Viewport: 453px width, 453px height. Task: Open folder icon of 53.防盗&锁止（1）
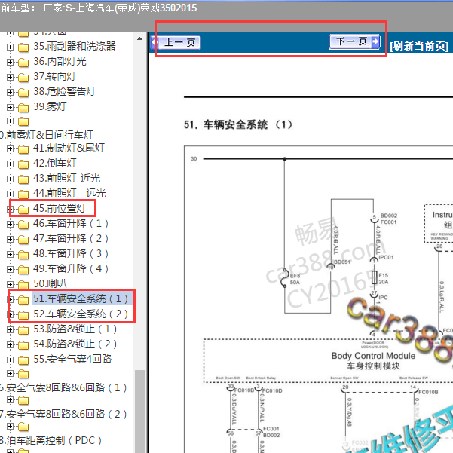point(23,329)
